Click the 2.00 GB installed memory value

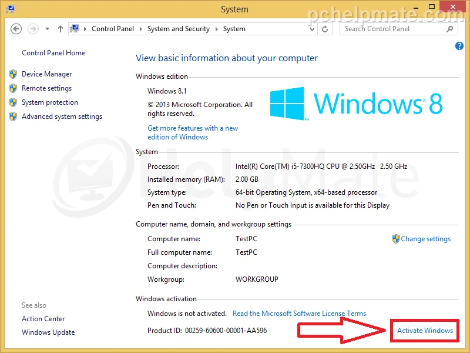coord(247,179)
